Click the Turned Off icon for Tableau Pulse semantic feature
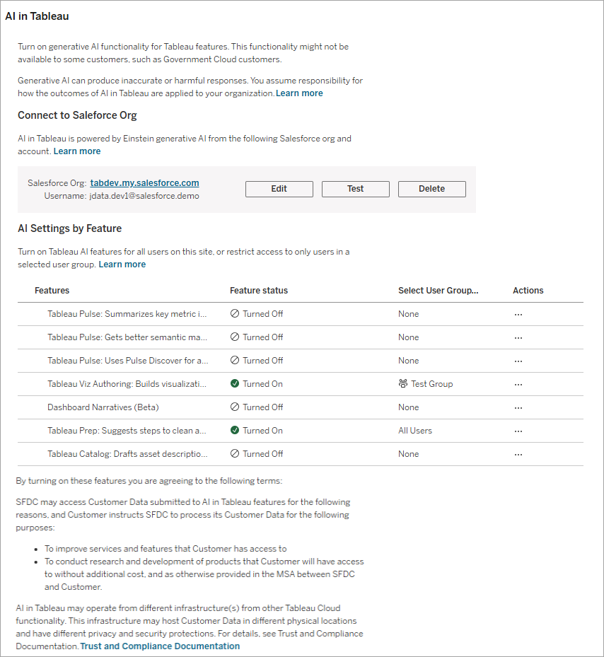604x657 pixels. [236, 337]
